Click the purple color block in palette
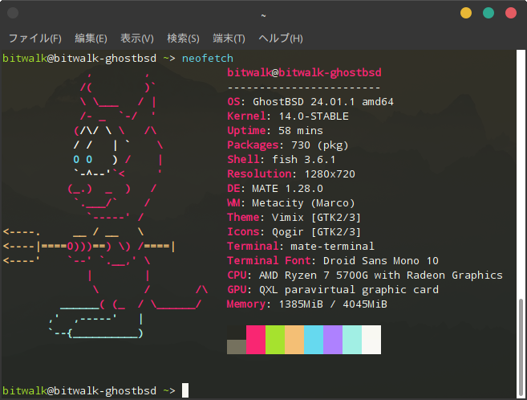527x400 pixels. [333, 340]
